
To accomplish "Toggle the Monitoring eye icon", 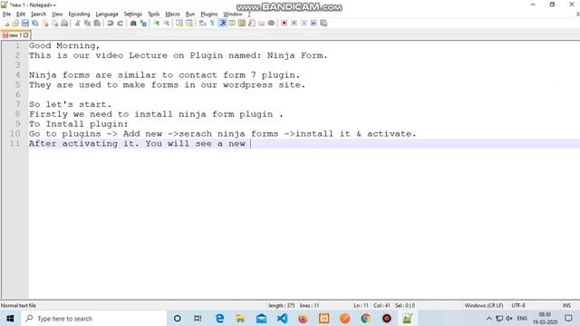I will 271,24.
